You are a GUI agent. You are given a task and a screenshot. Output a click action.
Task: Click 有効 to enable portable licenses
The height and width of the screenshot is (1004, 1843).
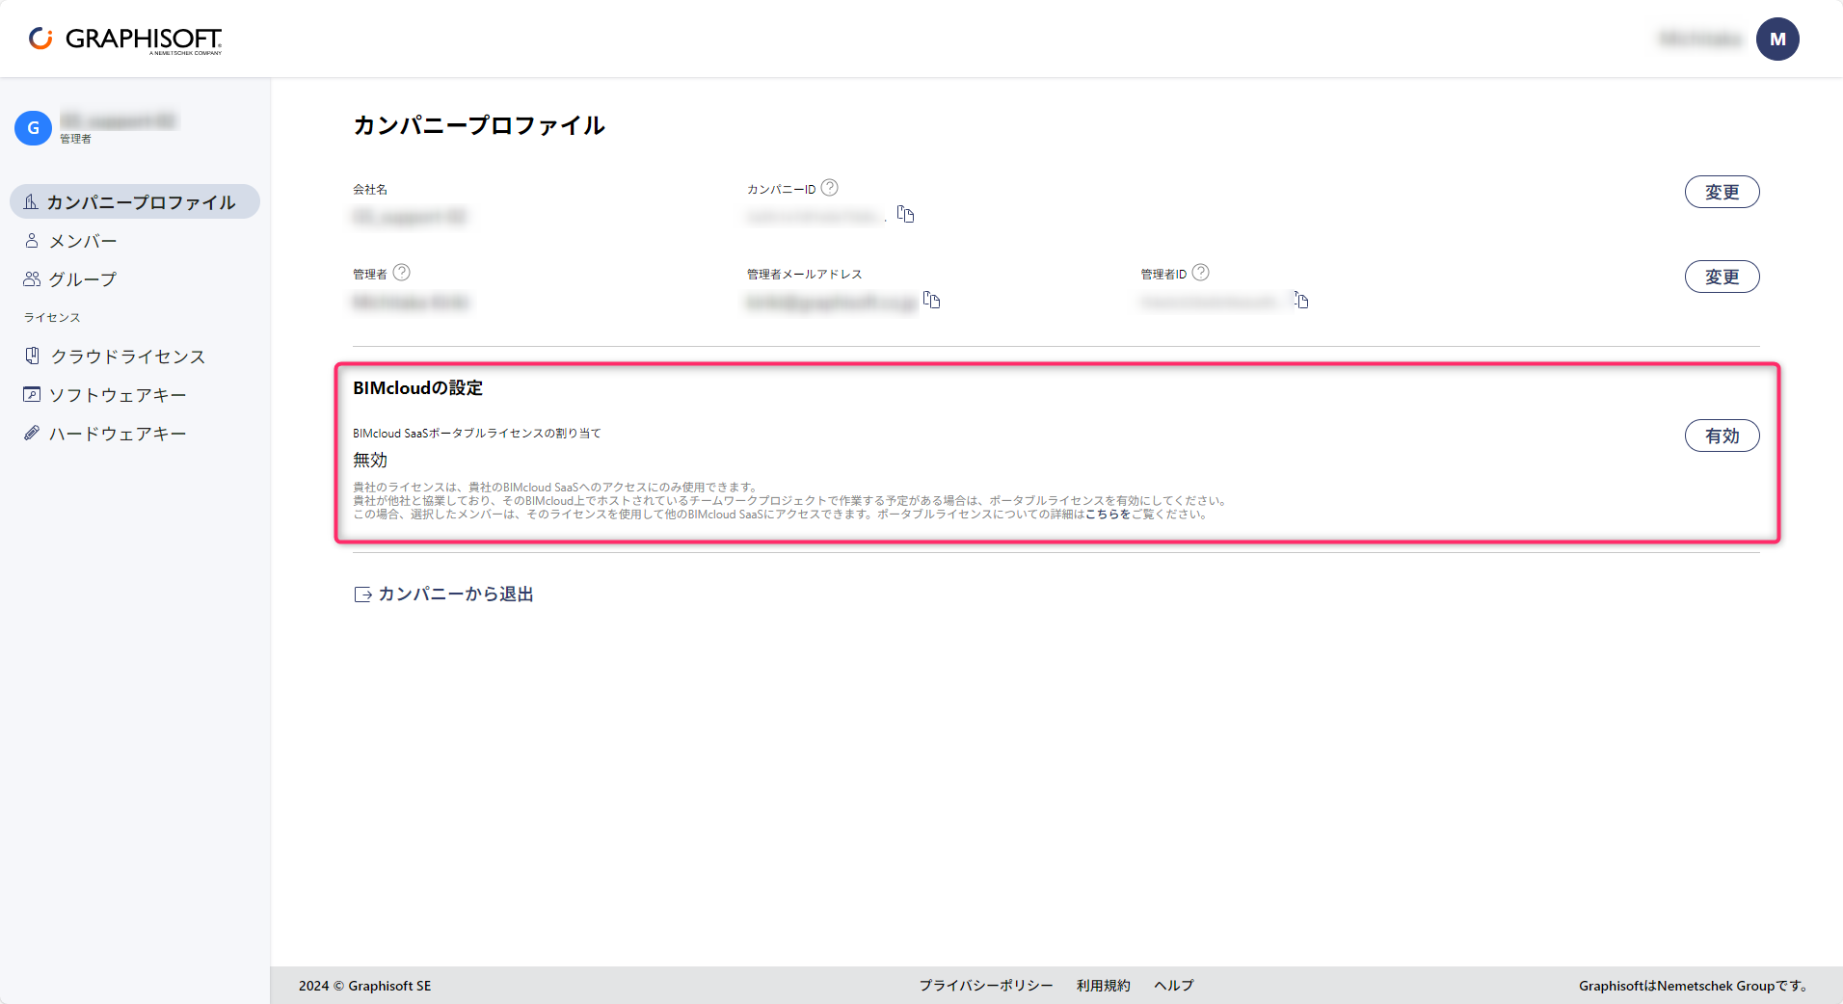pyautogui.click(x=1722, y=436)
